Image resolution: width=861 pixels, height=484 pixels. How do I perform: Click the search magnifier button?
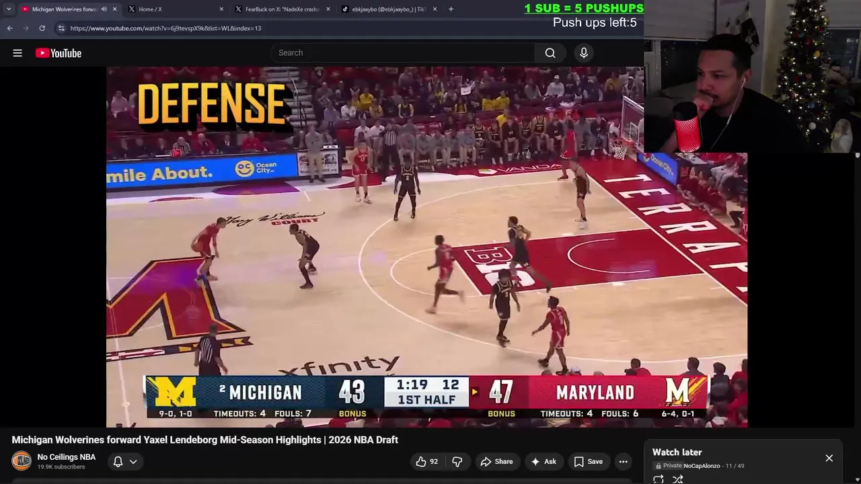point(550,53)
